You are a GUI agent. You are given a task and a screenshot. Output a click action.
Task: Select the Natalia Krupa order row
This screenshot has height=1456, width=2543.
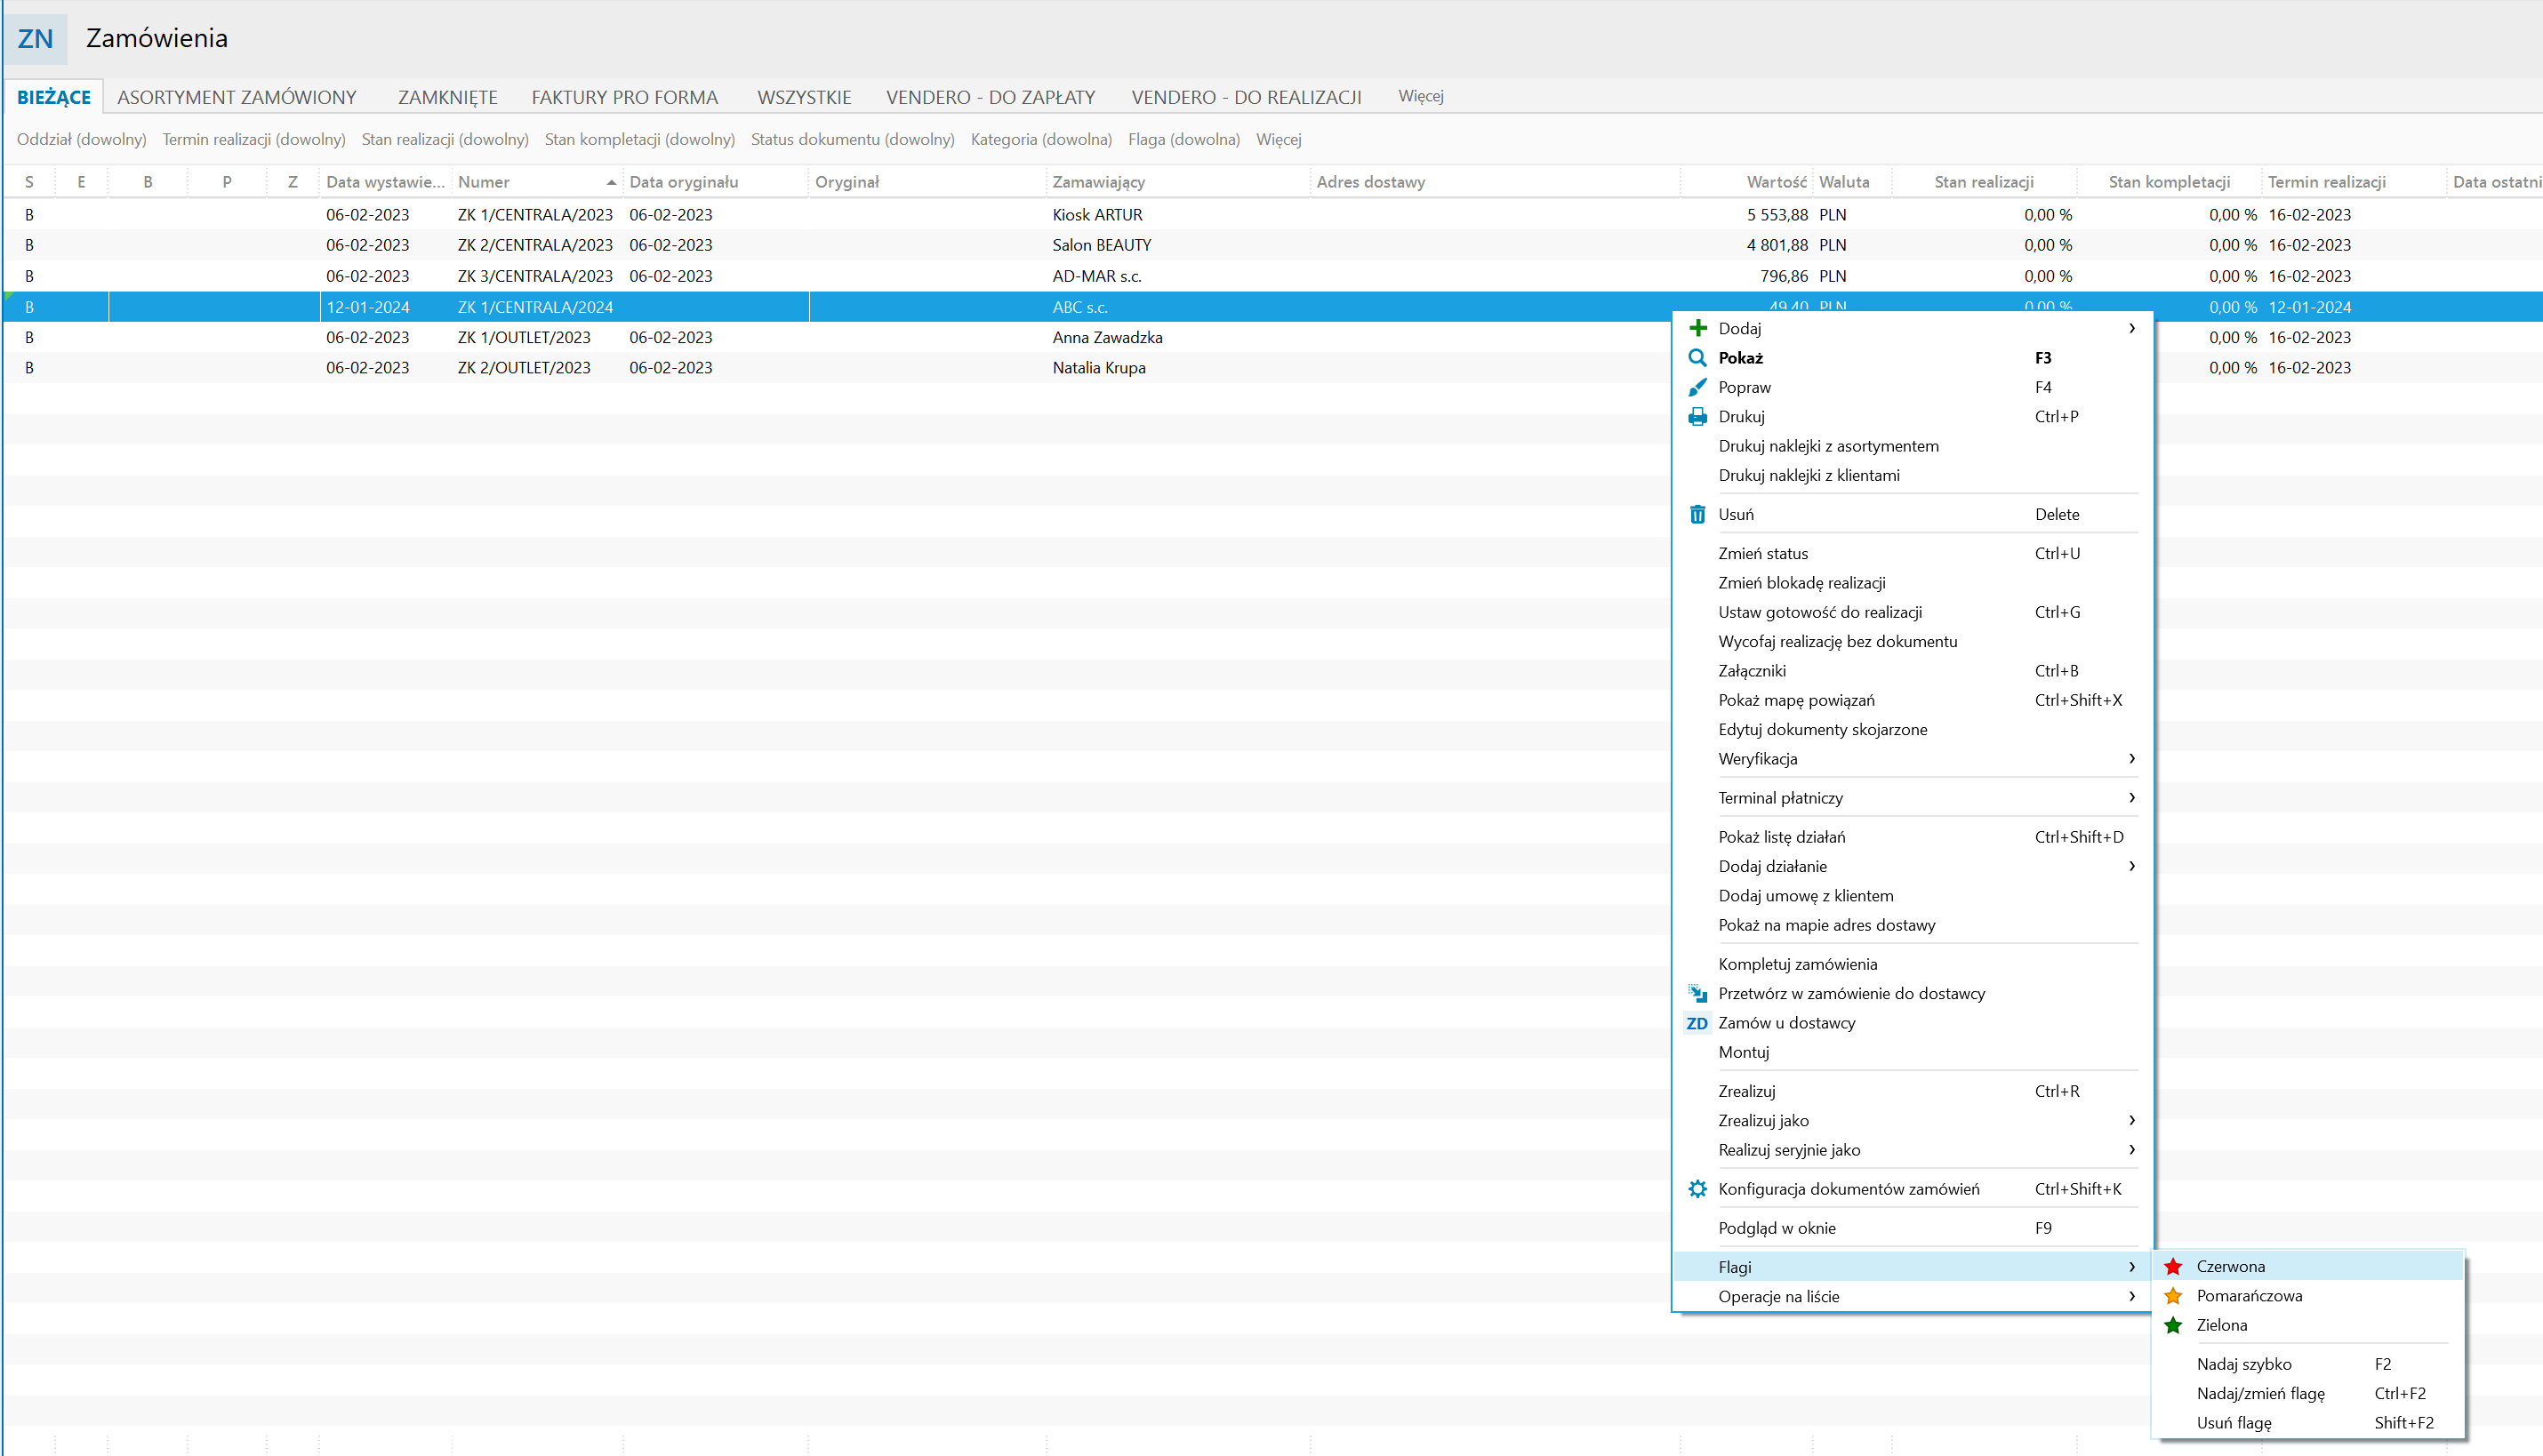click(x=1272, y=368)
